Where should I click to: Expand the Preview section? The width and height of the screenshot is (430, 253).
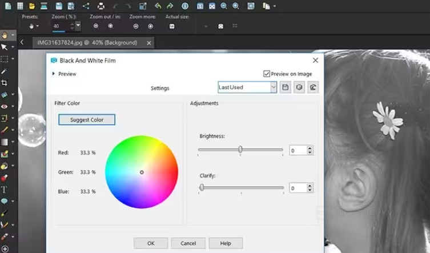pyautogui.click(x=54, y=74)
